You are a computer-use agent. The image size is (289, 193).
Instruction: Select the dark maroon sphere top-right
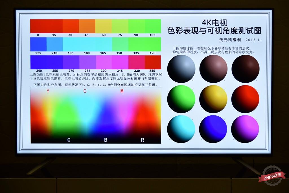[245, 69]
